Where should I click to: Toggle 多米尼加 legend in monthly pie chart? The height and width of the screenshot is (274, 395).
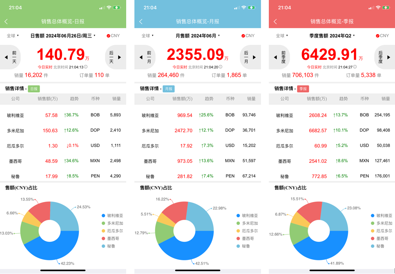[247, 223]
